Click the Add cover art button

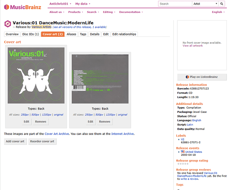coord(15,141)
